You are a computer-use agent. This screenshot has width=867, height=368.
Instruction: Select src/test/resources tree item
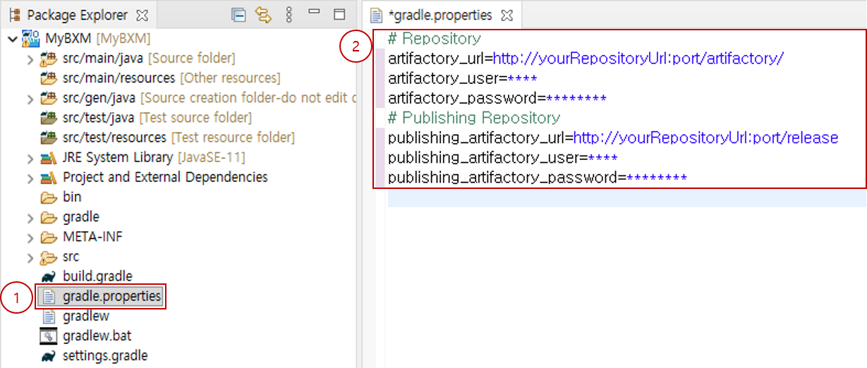178,137
